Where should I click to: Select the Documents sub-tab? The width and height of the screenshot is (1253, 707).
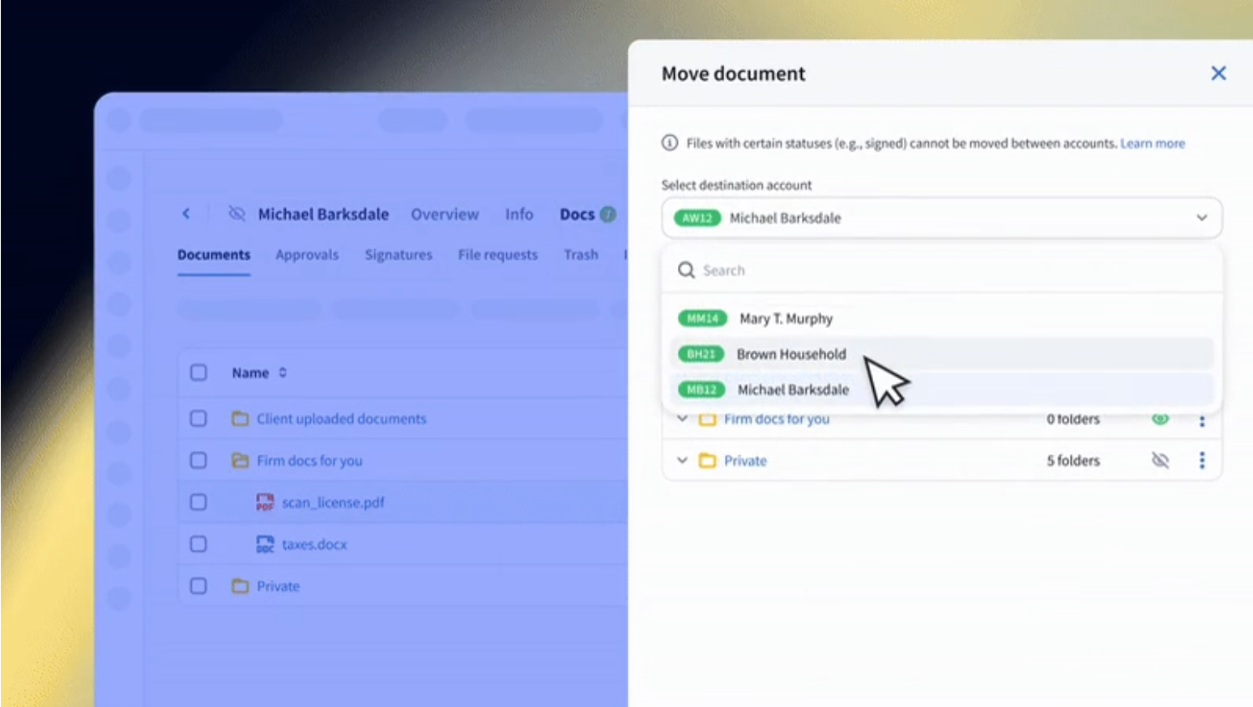(214, 255)
